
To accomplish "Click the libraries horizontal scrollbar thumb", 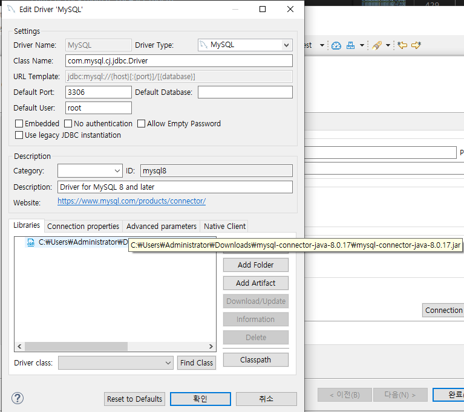I will pyautogui.click(x=76, y=346).
